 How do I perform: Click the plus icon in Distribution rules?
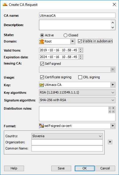click(x=113, y=108)
